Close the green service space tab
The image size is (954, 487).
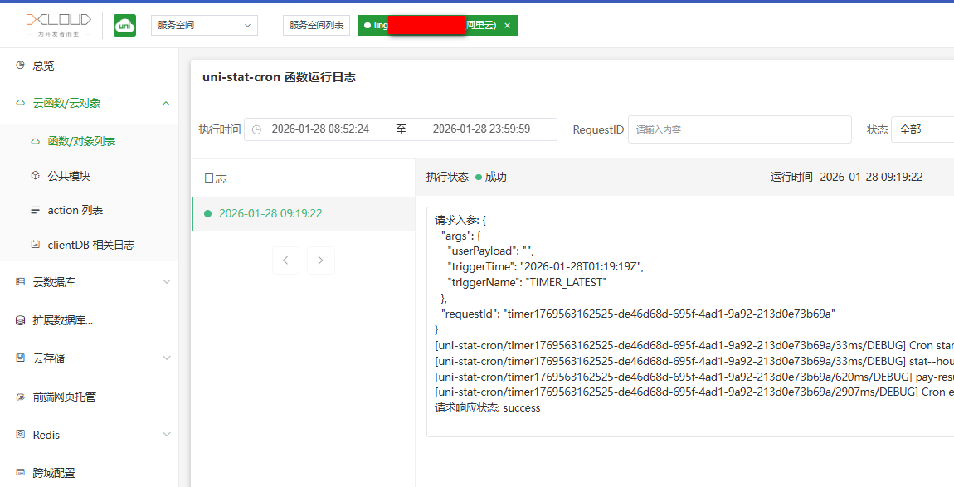(x=507, y=26)
